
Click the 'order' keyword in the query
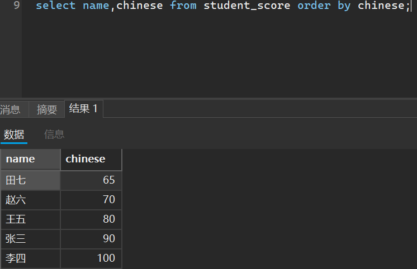coord(314,6)
